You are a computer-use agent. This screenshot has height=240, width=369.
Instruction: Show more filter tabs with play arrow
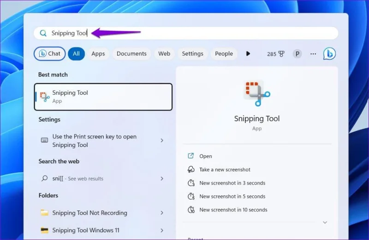point(248,53)
